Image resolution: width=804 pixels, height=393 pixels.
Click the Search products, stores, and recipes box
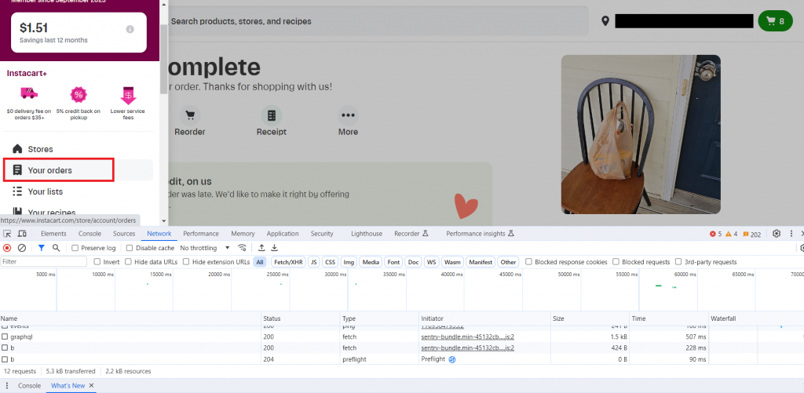tap(378, 21)
